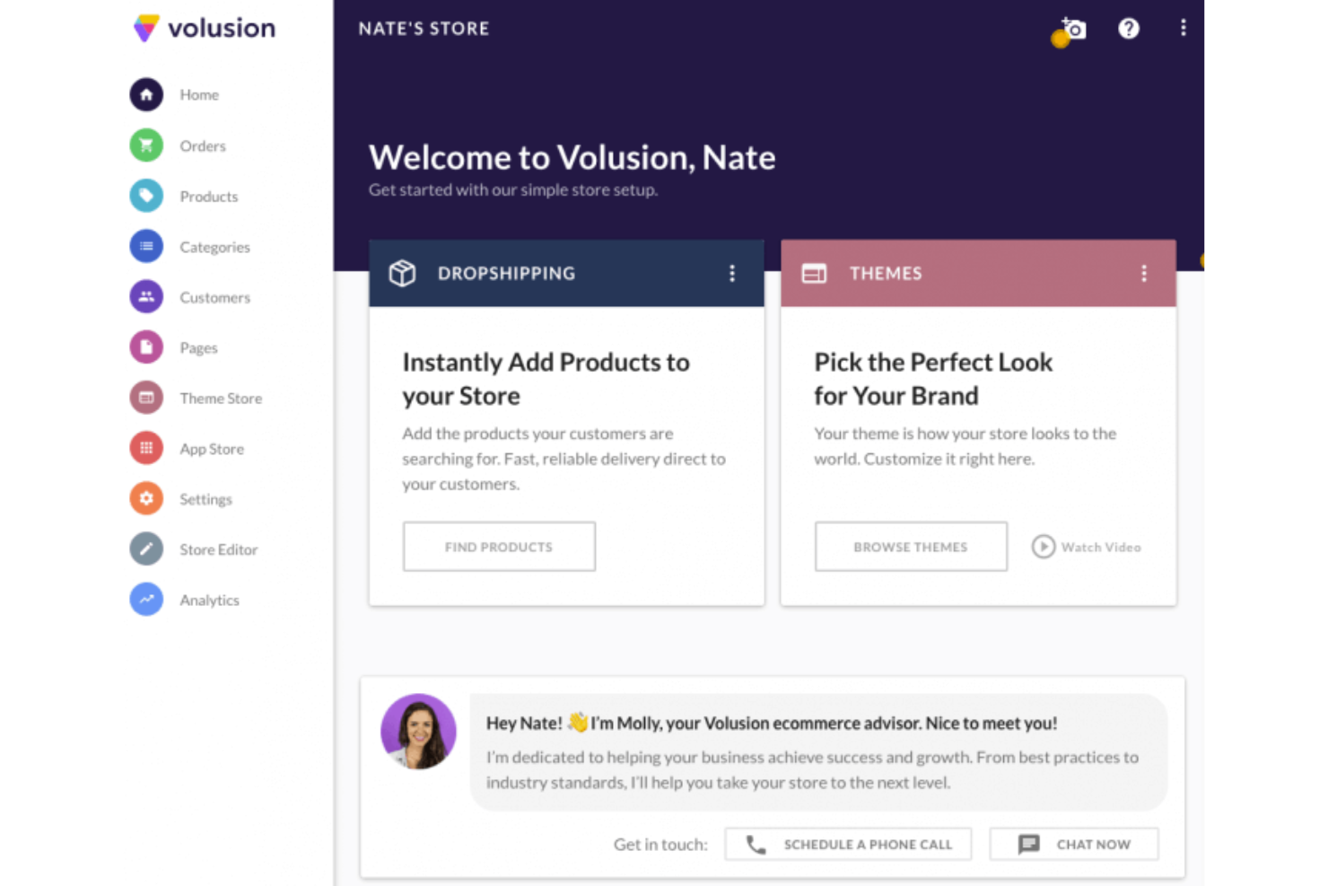Click Molly's profile photo
Image resolution: width=1328 pixels, height=886 pixels.
[418, 732]
